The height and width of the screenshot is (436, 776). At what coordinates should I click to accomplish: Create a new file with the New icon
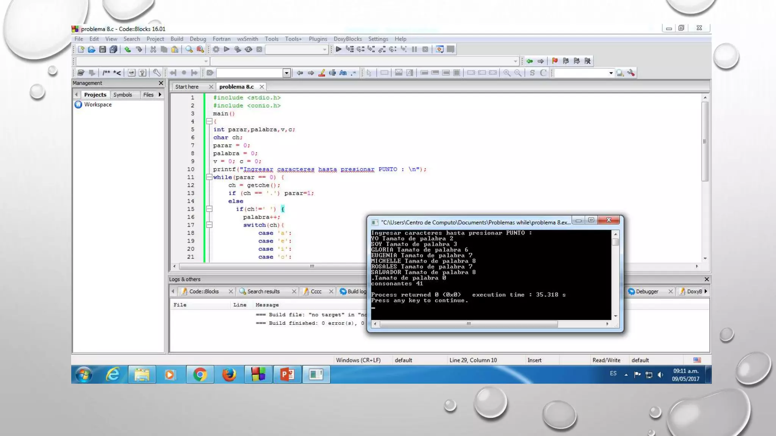[81, 49]
